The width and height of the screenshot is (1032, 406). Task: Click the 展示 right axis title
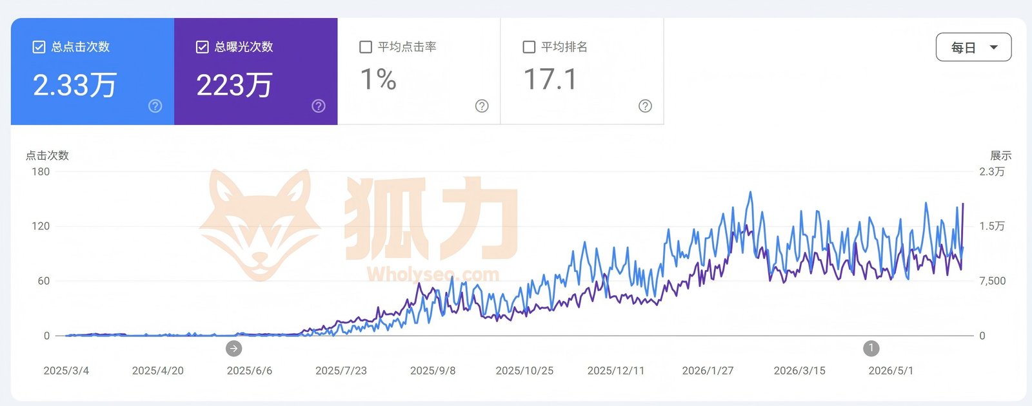[x=1000, y=155]
